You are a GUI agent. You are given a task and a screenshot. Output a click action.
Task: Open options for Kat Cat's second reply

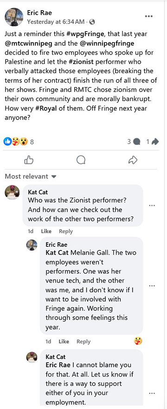pos(152,393)
